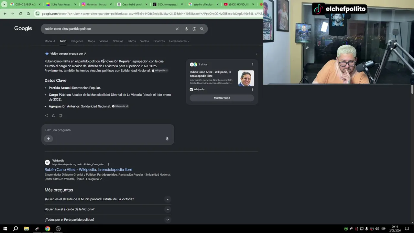Go back to the previous page

click(5, 14)
